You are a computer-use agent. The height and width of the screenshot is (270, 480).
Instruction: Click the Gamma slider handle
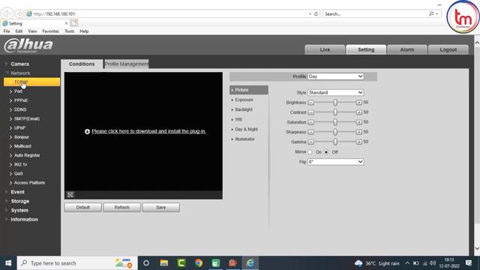[x=335, y=142]
